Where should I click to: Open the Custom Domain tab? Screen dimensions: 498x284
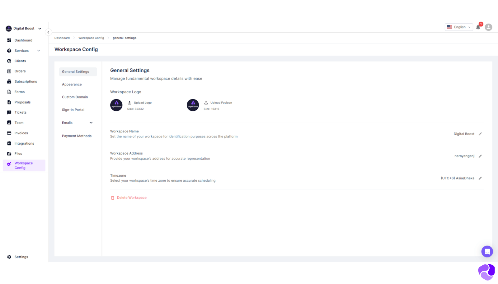click(x=75, y=97)
